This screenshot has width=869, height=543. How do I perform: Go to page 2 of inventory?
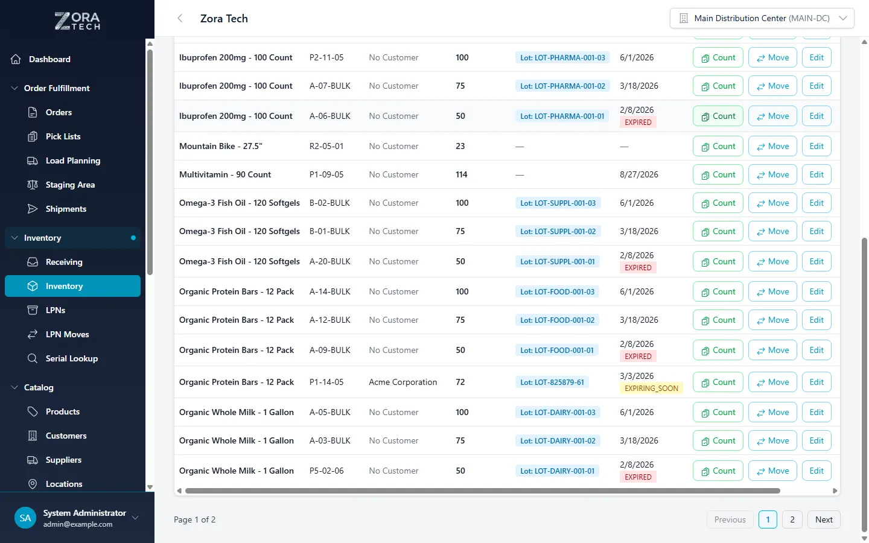tap(792, 519)
